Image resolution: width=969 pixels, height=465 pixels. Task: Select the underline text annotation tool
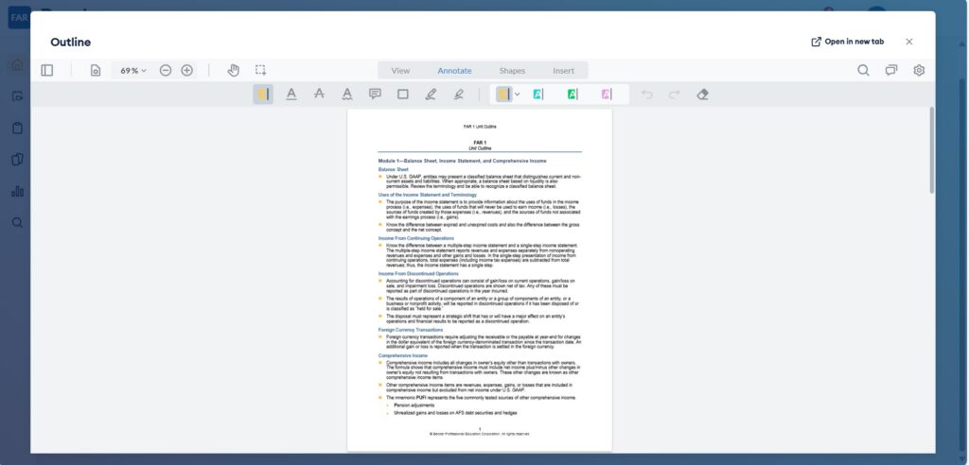pyautogui.click(x=291, y=95)
